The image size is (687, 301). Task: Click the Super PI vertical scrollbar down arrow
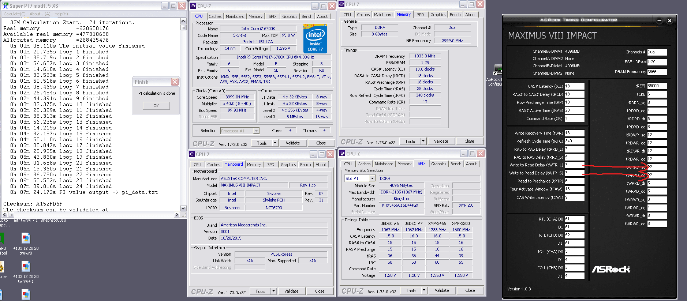pos(183,208)
